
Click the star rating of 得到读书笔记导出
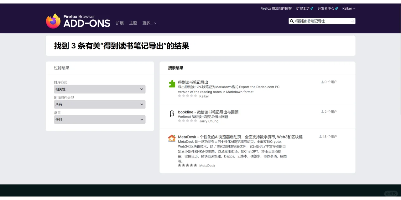pos(188,96)
